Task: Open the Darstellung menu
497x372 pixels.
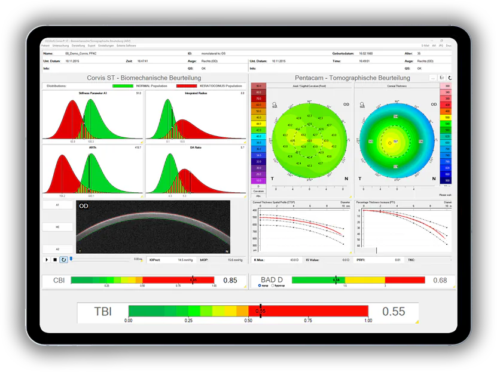Action: 78,45
